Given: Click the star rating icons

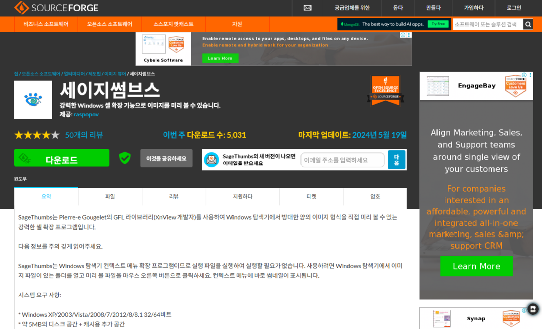Looking at the screenshot, I should pyautogui.click(x=37, y=135).
